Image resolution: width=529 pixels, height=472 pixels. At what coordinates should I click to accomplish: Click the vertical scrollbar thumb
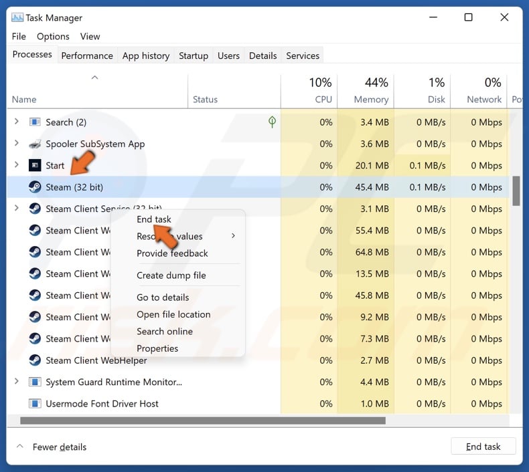pyautogui.click(x=516, y=191)
